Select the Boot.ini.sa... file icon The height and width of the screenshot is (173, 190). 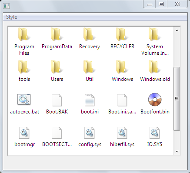pyautogui.click(x=122, y=100)
